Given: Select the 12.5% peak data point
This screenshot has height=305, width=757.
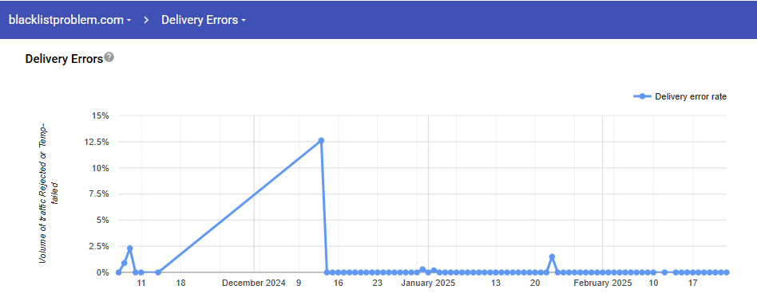Looking at the screenshot, I should tap(321, 141).
